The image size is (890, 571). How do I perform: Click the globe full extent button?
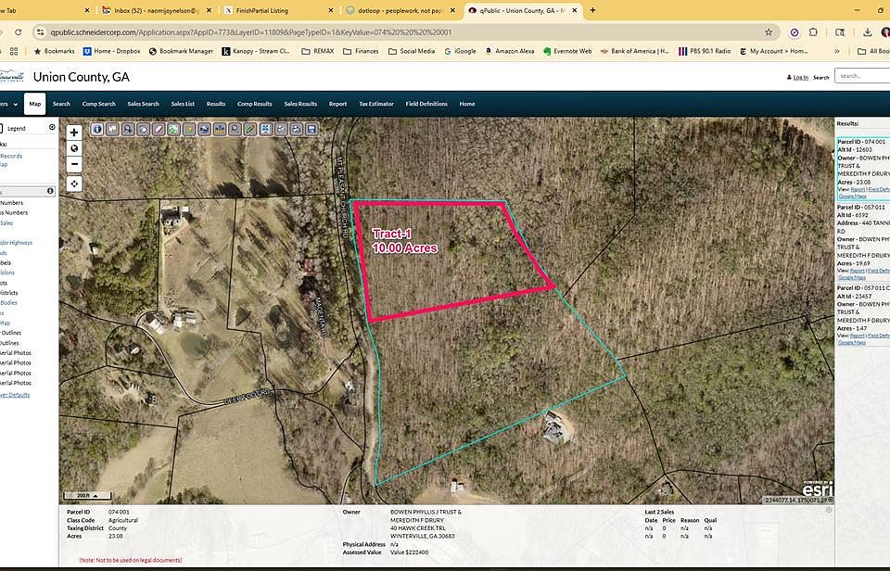click(74, 148)
